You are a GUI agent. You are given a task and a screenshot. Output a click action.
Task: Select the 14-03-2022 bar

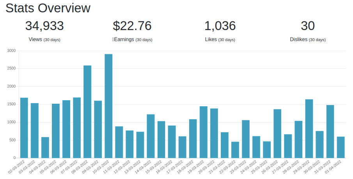(151, 136)
